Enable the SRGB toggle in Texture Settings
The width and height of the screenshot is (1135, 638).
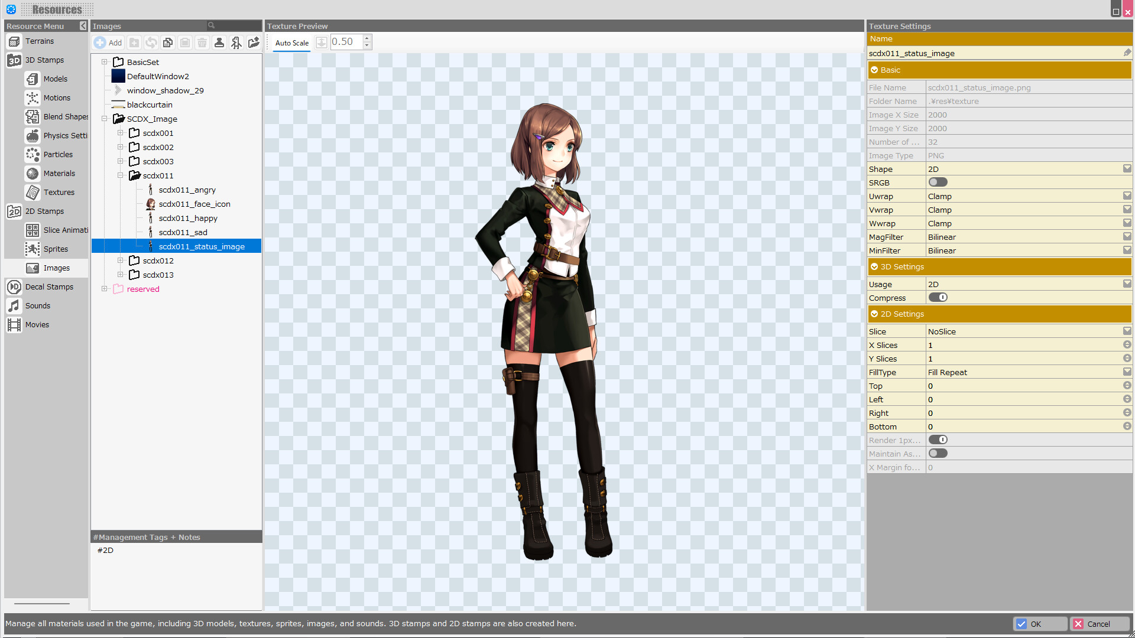(938, 182)
